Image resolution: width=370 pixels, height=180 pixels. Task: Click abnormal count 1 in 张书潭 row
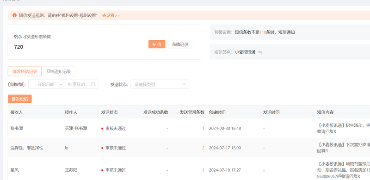pos(203,129)
